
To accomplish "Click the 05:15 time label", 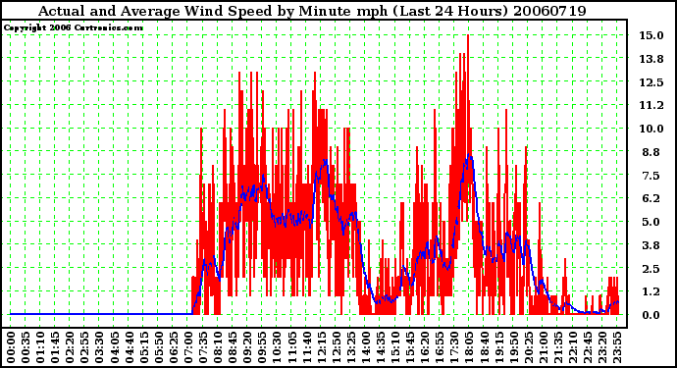I will click(x=144, y=347).
